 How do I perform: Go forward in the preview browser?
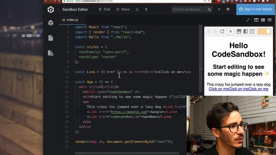click(x=216, y=31)
